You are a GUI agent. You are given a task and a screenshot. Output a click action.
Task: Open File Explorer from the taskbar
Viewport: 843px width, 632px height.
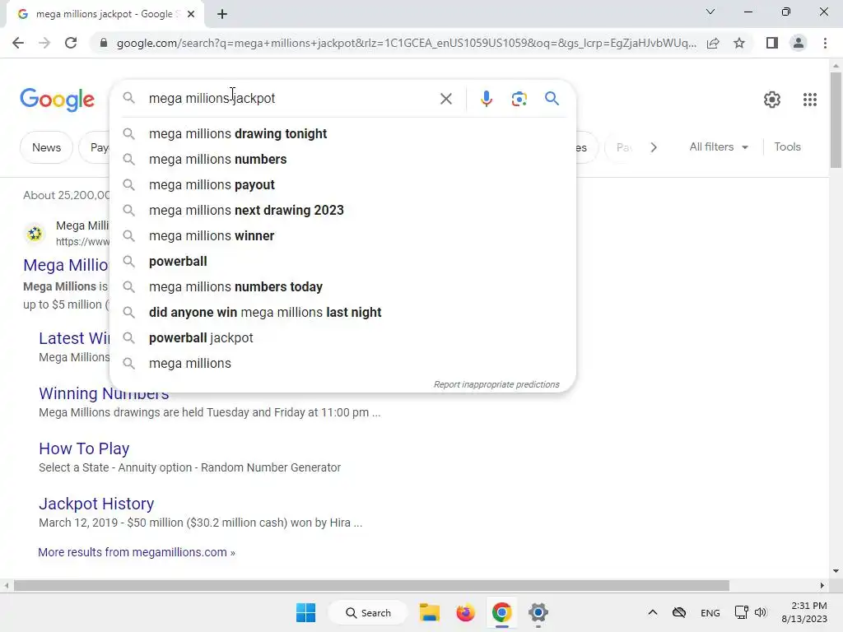[x=430, y=612]
